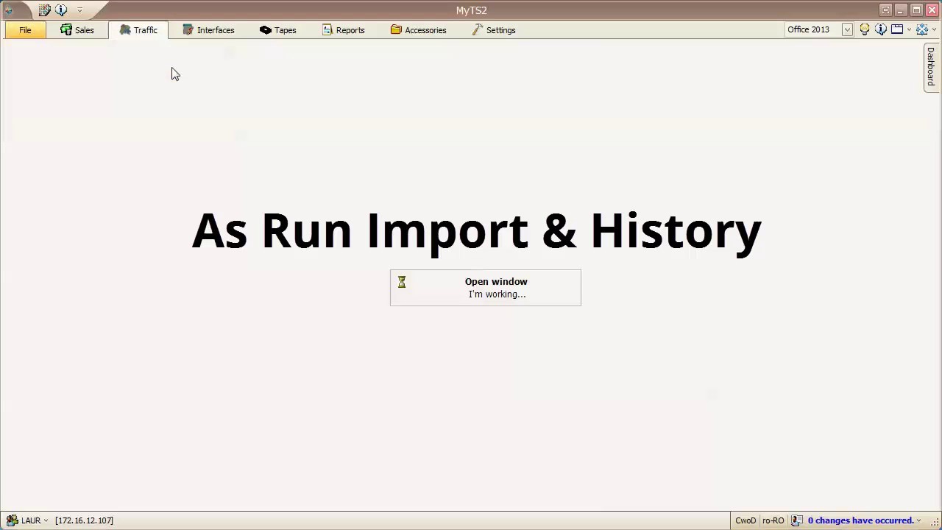The width and height of the screenshot is (942, 530).
Task: Click the info icon beside the light bulb
Action: pyautogui.click(x=881, y=30)
